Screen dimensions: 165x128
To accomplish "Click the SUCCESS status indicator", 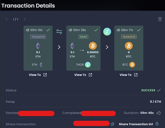I will click(x=151, y=90).
